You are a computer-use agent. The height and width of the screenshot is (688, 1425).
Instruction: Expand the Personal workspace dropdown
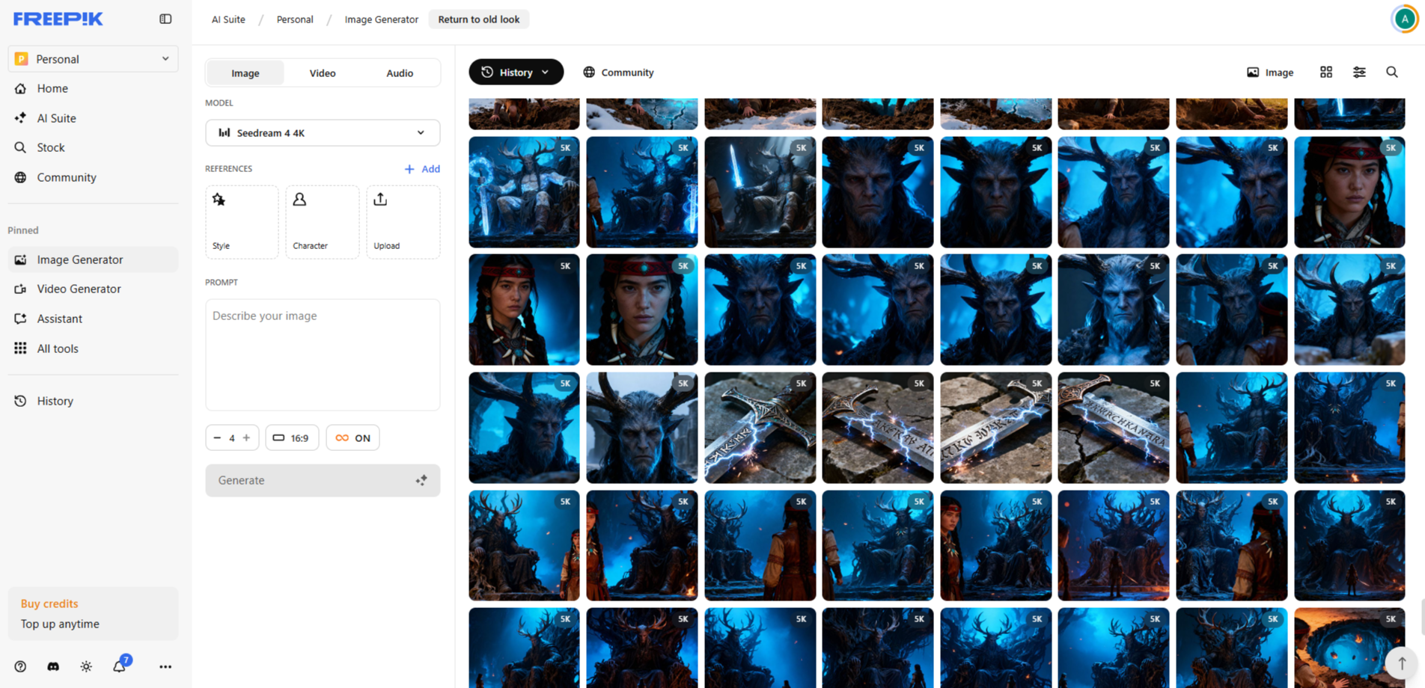coord(93,59)
